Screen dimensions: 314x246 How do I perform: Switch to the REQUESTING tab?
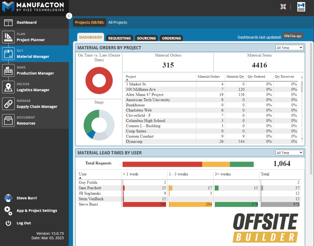[x=119, y=38]
